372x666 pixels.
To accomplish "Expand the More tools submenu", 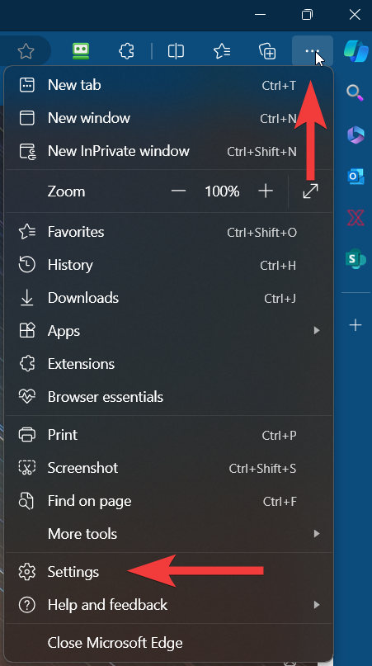I will (317, 533).
